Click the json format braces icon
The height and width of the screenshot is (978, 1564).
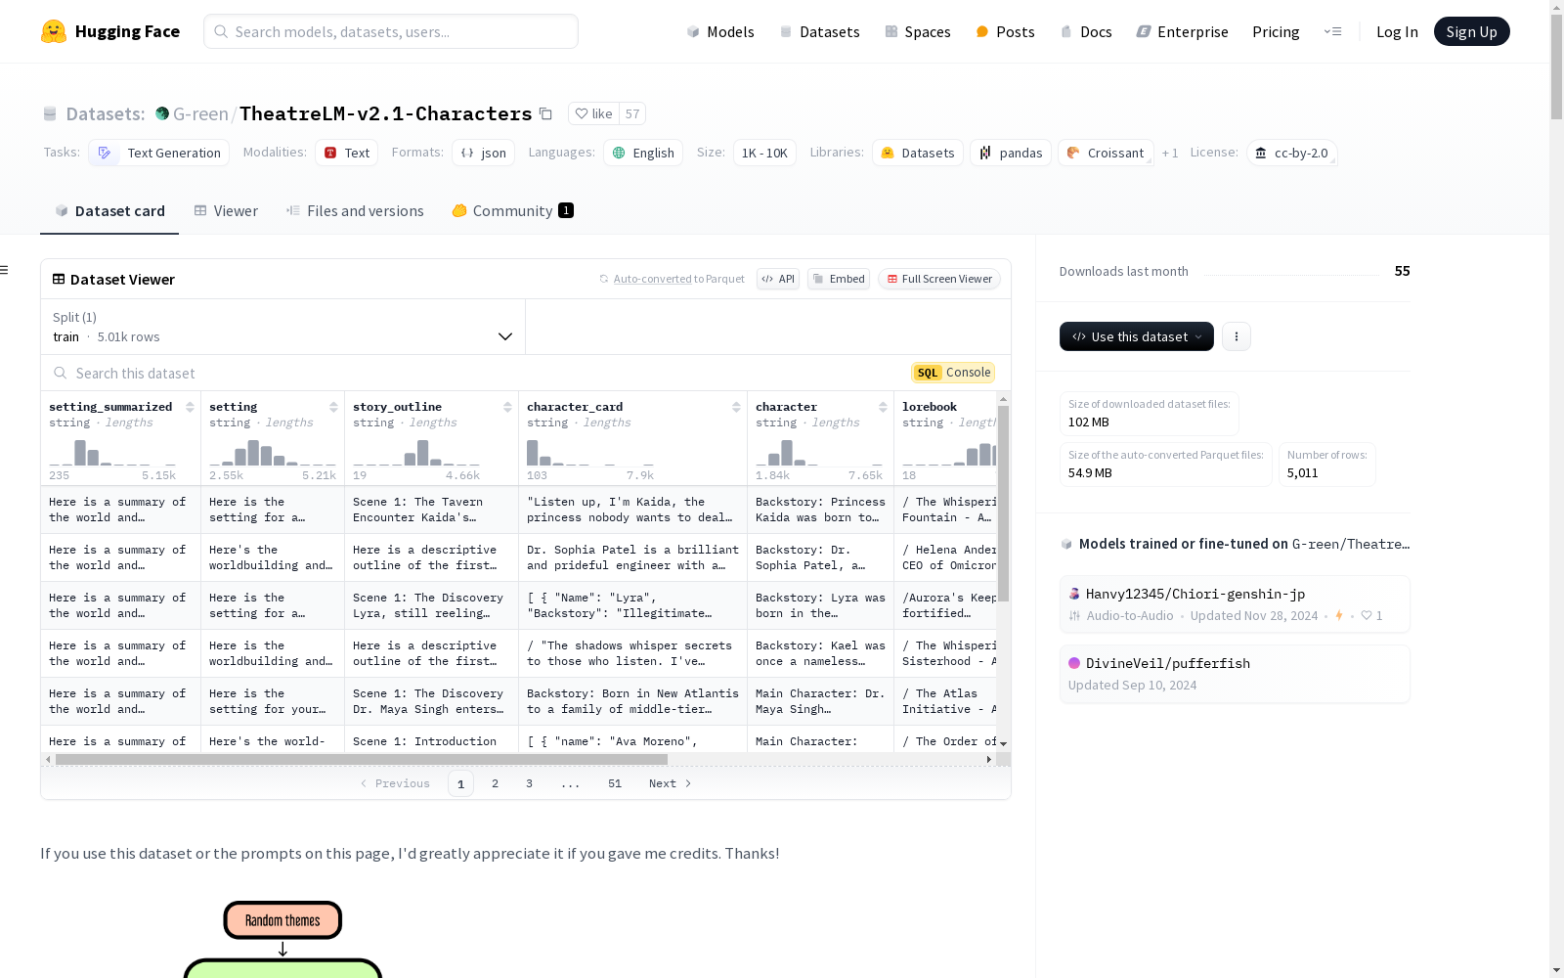click(x=467, y=153)
